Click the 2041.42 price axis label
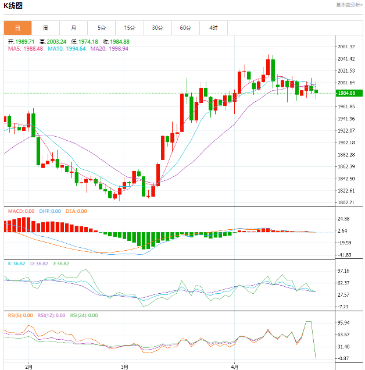 click(x=346, y=59)
